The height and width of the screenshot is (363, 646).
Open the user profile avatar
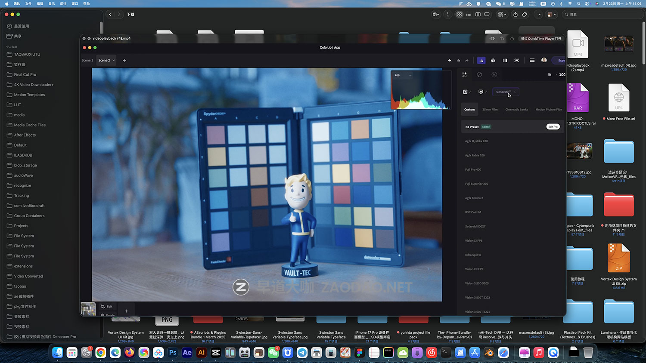coord(544,60)
